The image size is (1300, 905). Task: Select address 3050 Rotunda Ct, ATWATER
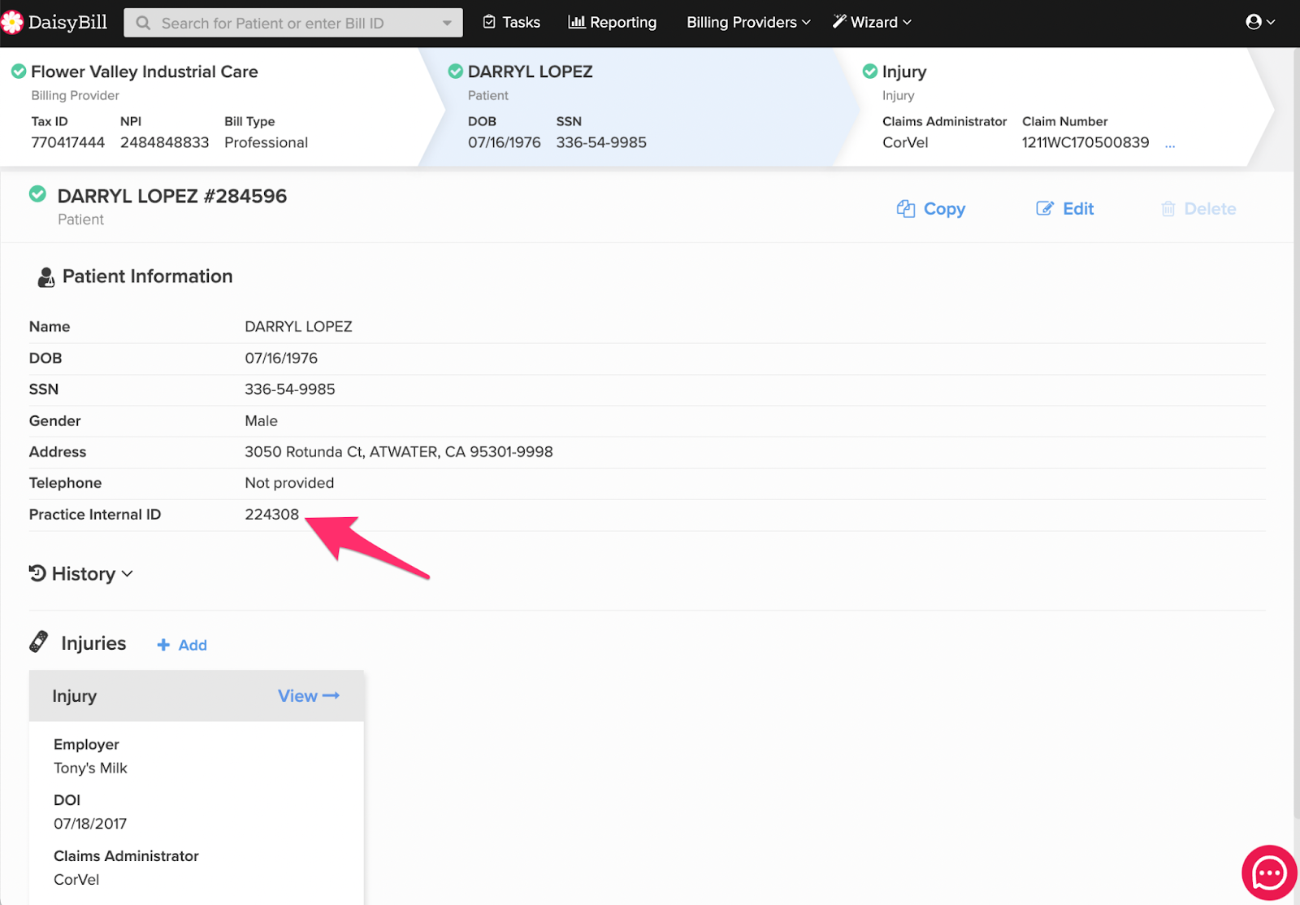tap(399, 452)
